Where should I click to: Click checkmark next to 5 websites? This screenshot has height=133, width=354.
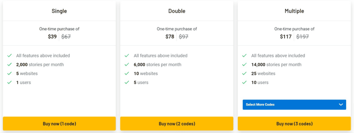click(9, 74)
